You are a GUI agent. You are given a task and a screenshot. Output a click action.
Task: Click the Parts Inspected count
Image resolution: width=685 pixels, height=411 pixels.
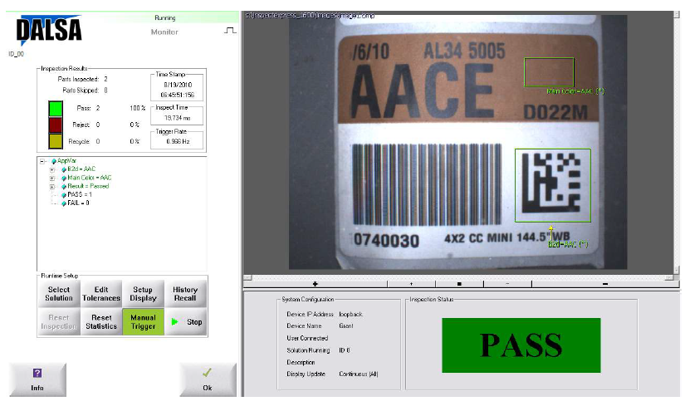point(105,79)
